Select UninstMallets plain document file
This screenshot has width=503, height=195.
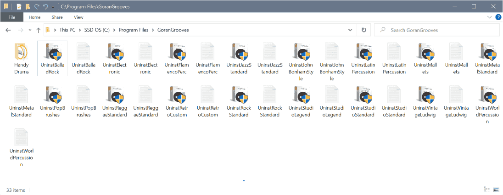[457, 58]
